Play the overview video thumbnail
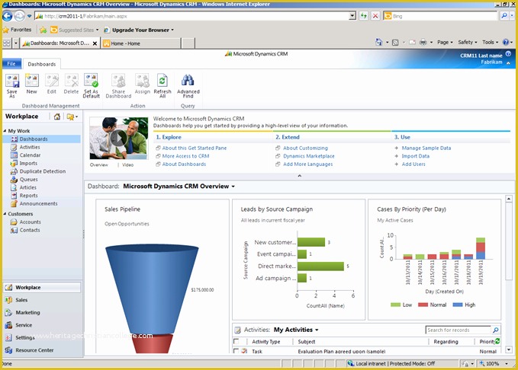518x370 pixels. [x=118, y=138]
